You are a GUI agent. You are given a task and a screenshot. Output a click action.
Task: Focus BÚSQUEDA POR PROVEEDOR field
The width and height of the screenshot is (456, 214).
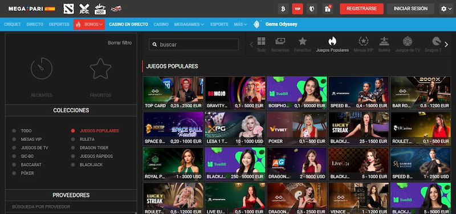pos(71,207)
